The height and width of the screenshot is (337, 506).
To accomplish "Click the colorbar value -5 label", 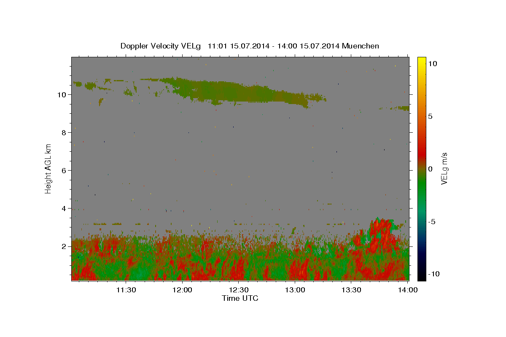I will pyautogui.click(x=432, y=222).
